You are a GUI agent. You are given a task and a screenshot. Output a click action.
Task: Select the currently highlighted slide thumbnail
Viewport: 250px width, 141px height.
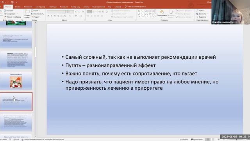pos(16,101)
